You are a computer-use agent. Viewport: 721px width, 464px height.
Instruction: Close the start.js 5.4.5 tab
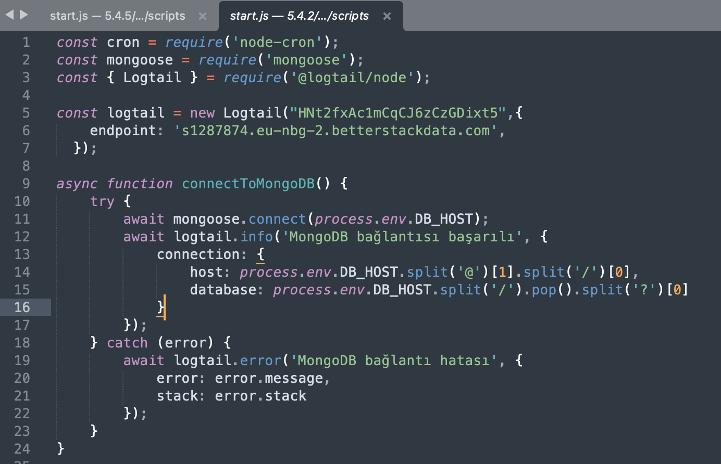[203, 16]
